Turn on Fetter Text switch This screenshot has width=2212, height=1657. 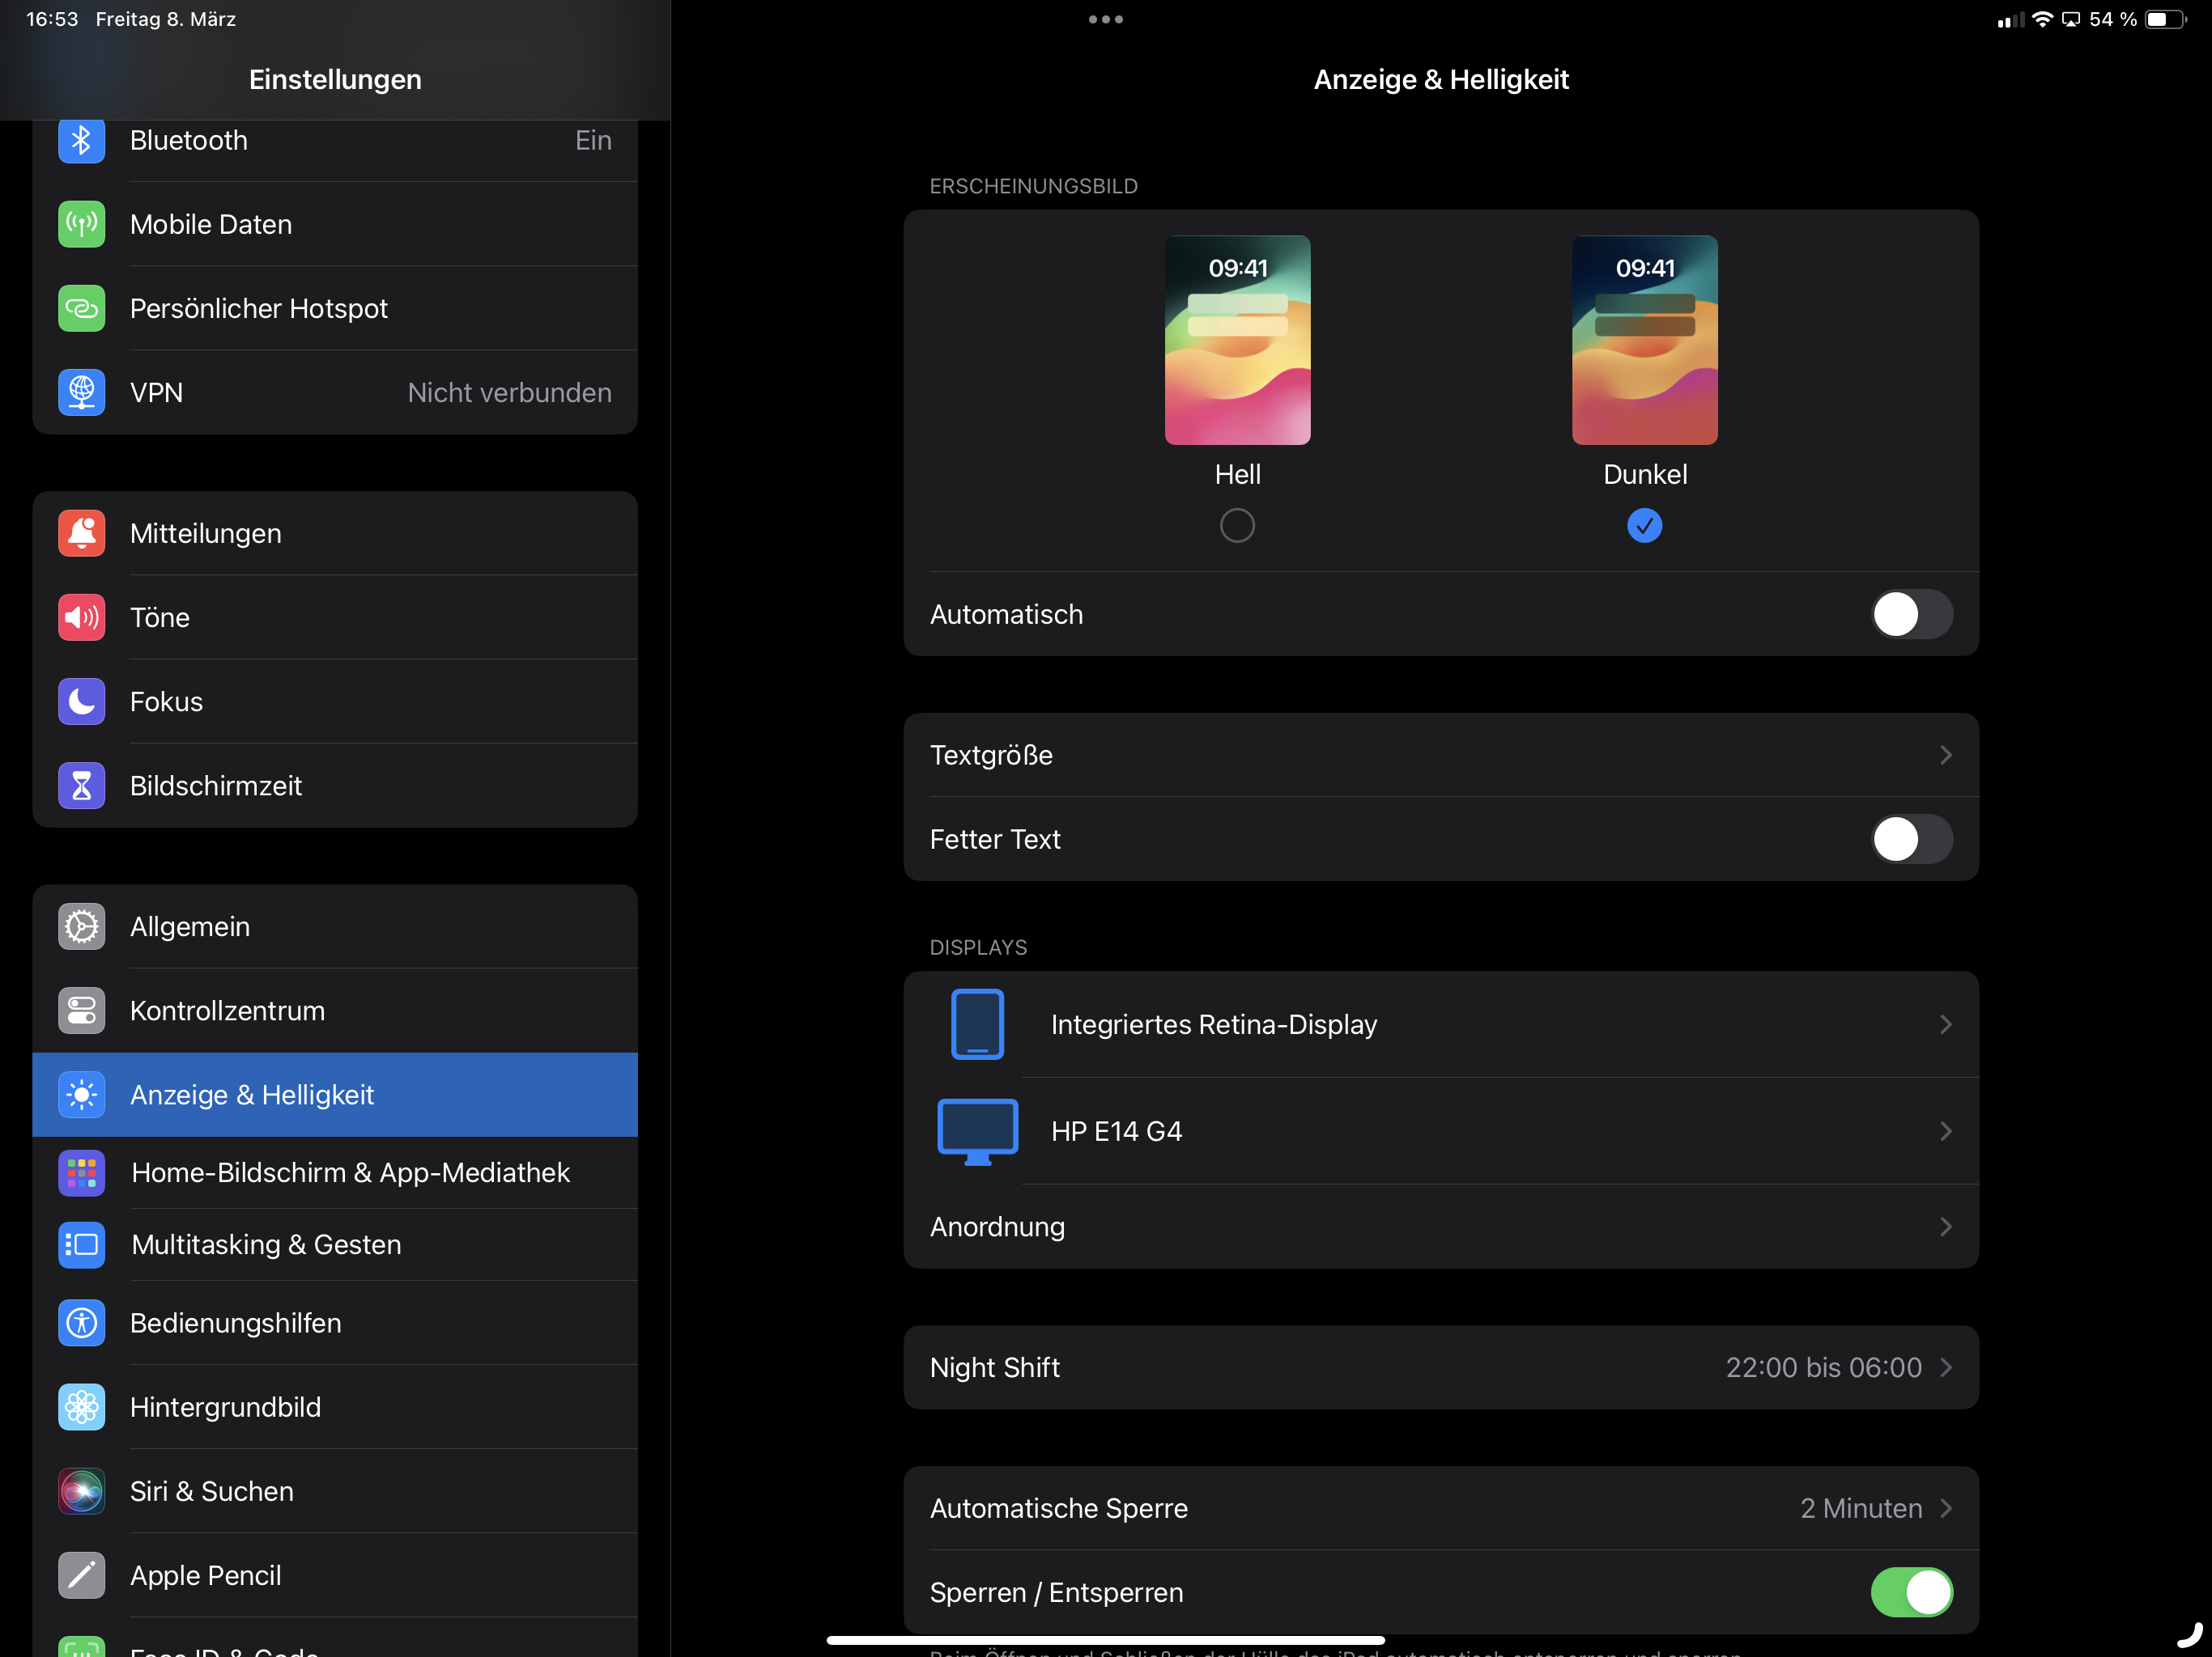tap(1911, 840)
